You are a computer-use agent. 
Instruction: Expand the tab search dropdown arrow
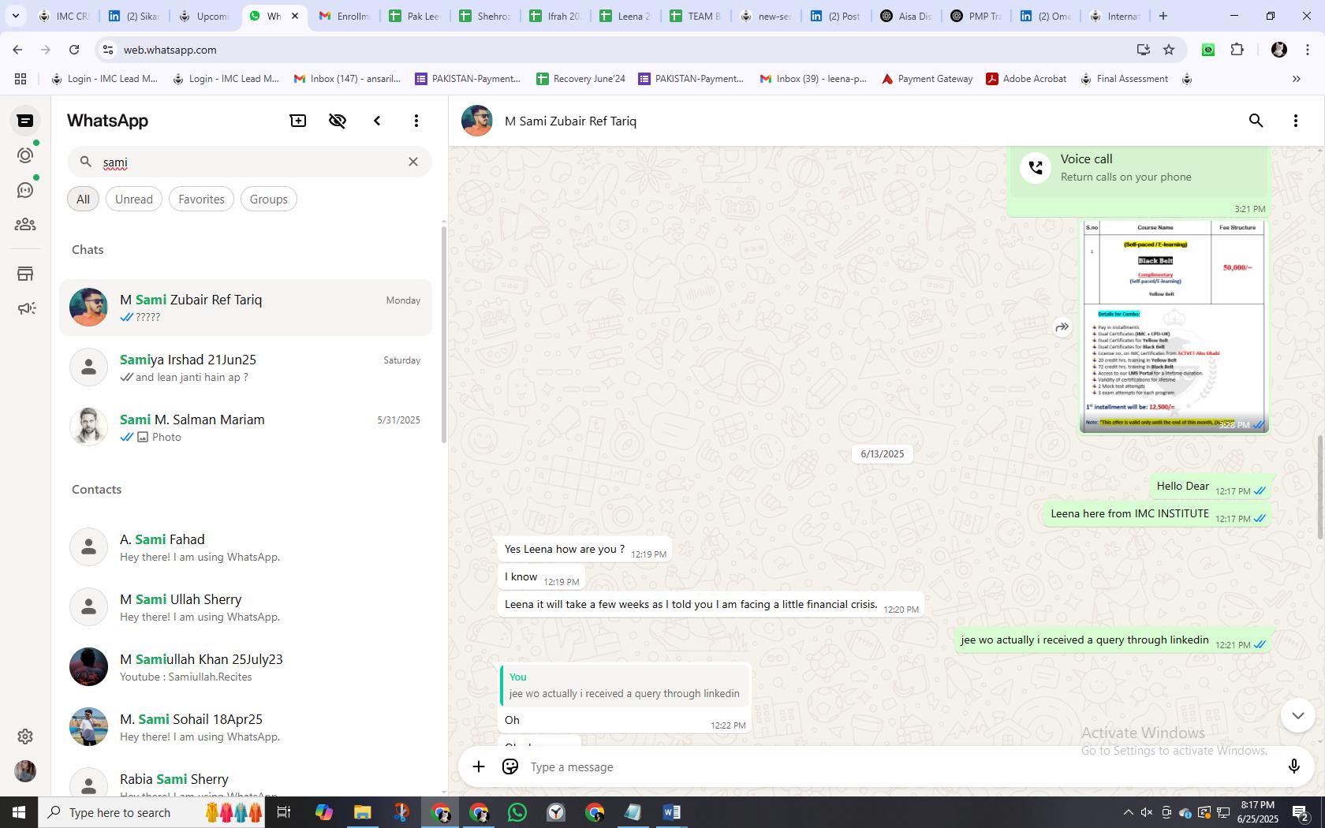pos(15,16)
